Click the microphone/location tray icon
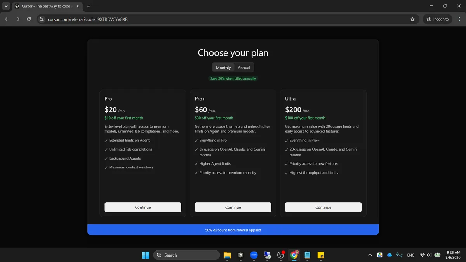 click(399, 255)
